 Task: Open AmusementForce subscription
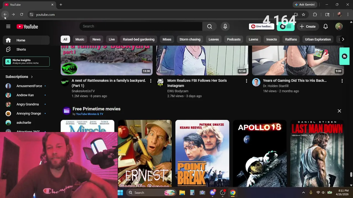26,86
